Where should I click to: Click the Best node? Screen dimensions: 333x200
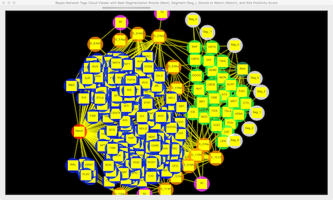pos(243,69)
